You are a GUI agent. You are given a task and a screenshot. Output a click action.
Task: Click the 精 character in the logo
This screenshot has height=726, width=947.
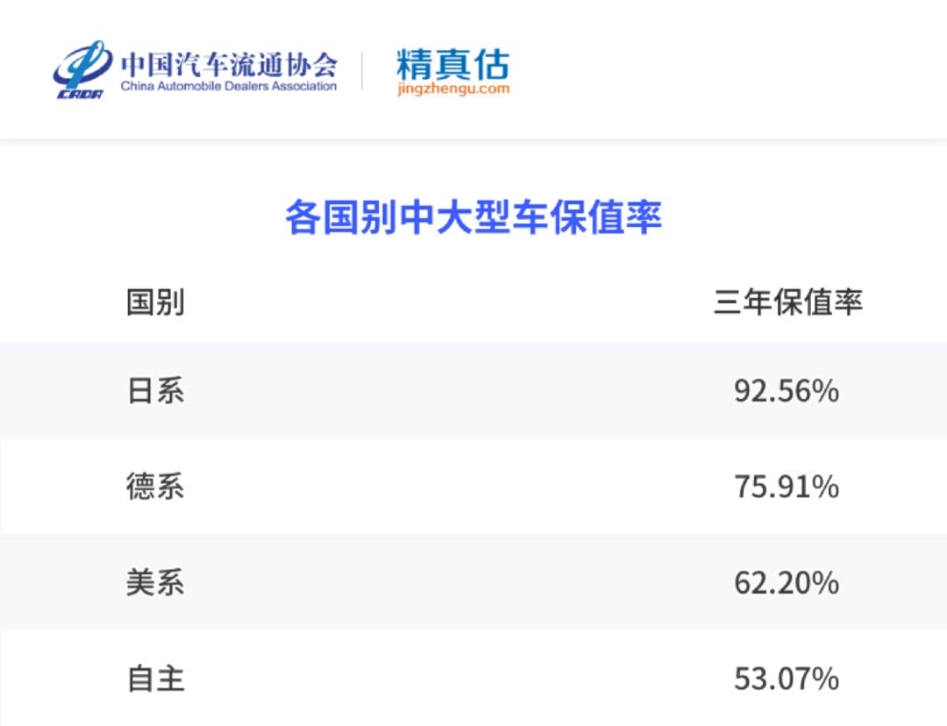click(414, 64)
